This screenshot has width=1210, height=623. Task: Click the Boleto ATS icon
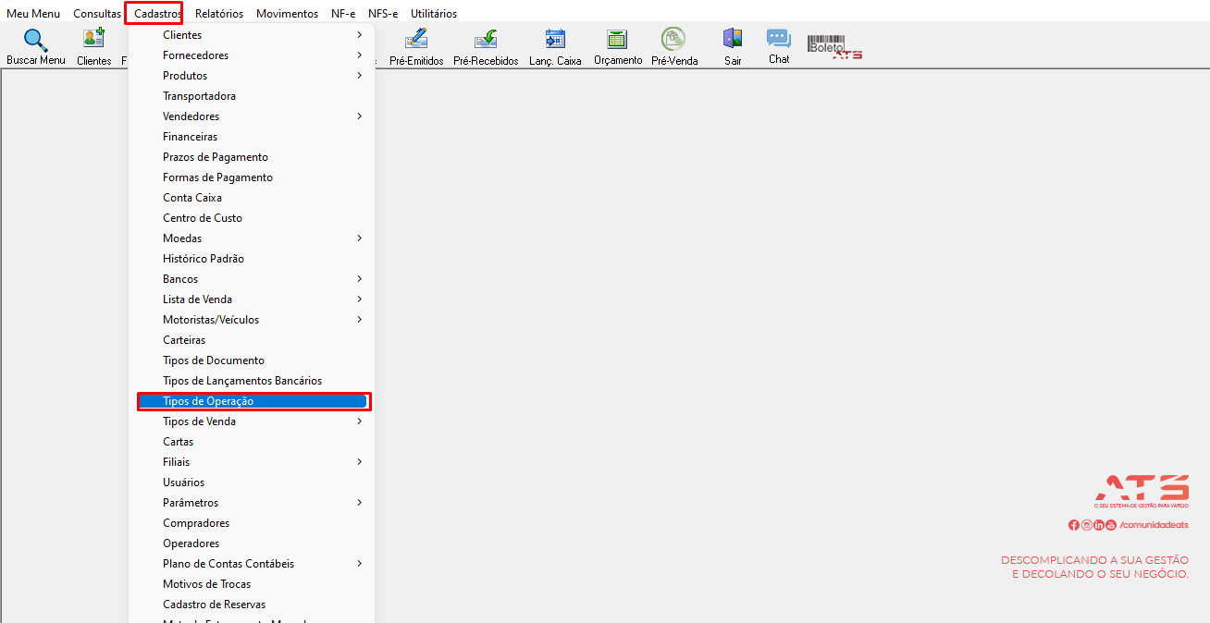point(834,46)
